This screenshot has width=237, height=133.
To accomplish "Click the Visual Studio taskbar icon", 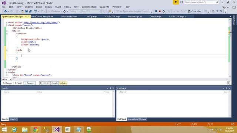I will [57, 130].
